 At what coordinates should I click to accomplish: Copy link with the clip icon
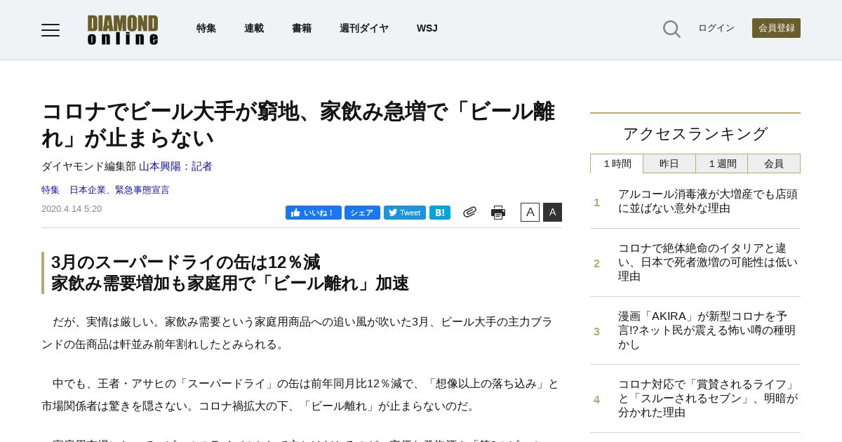click(x=469, y=212)
